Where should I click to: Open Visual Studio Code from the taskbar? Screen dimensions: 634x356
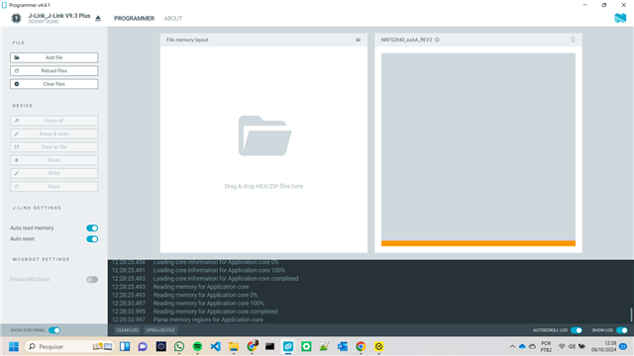pyautogui.click(x=216, y=346)
